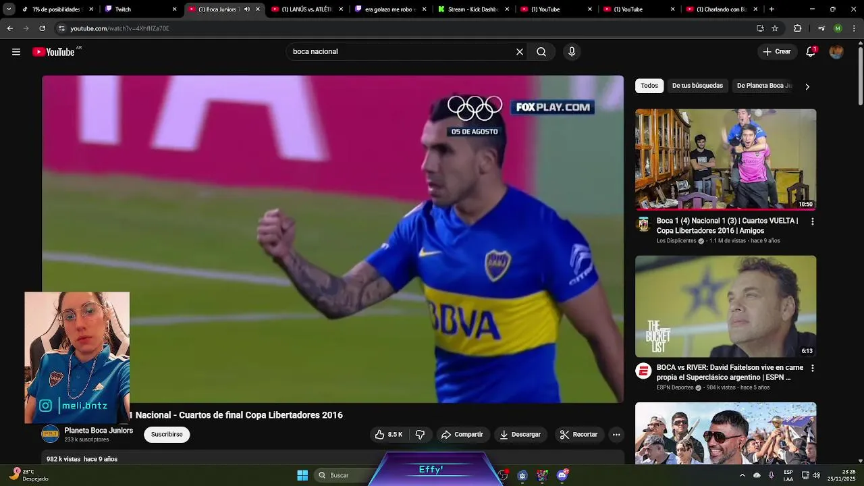The width and height of the screenshot is (864, 486).
Task: Open the Boca 1 (4) Nacional thumbnail
Action: (x=726, y=159)
